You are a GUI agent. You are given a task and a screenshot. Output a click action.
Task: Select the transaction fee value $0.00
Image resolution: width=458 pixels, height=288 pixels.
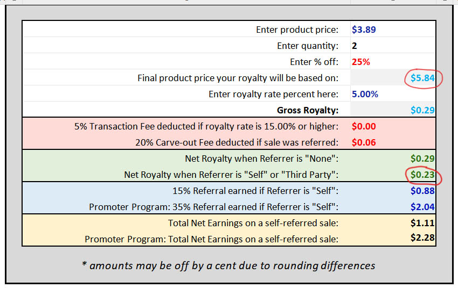click(x=364, y=126)
